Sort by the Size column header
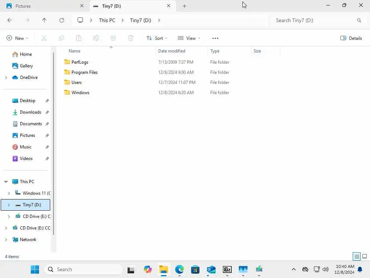The width and height of the screenshot is (370, 278). tap(257, 51)
